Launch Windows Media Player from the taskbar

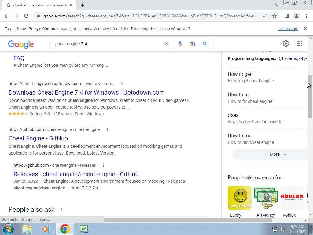pos(46,229)
